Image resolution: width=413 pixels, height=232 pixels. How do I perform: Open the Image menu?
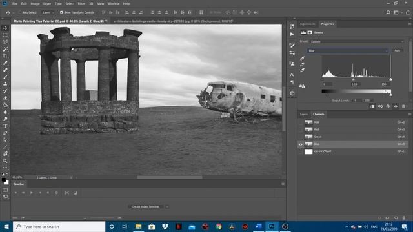pos(35,4)
